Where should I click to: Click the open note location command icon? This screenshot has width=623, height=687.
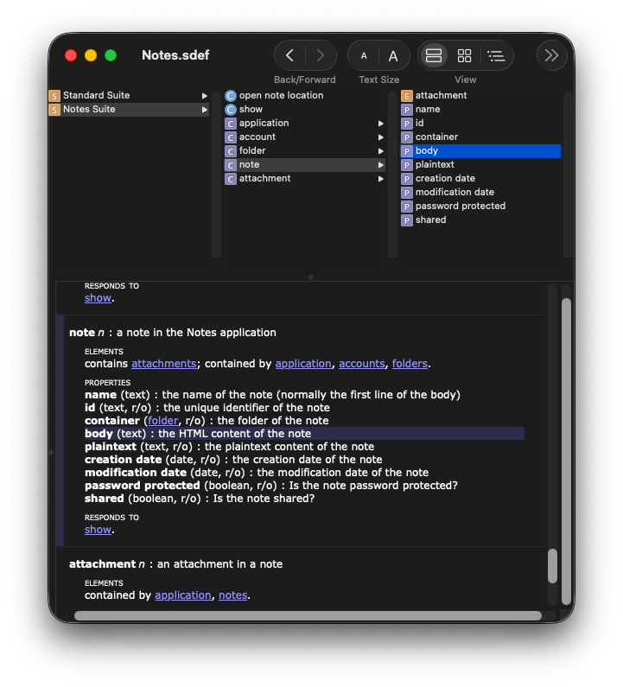coord(231,96)
